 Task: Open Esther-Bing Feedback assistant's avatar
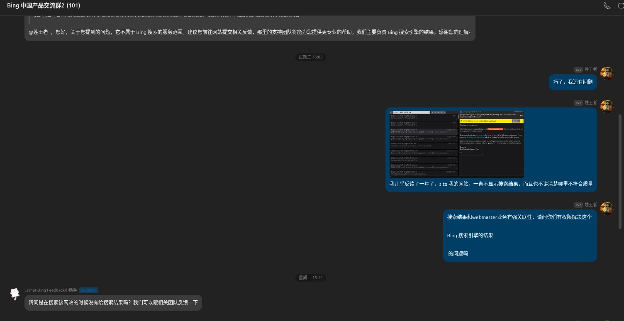[x=15, y=294]
